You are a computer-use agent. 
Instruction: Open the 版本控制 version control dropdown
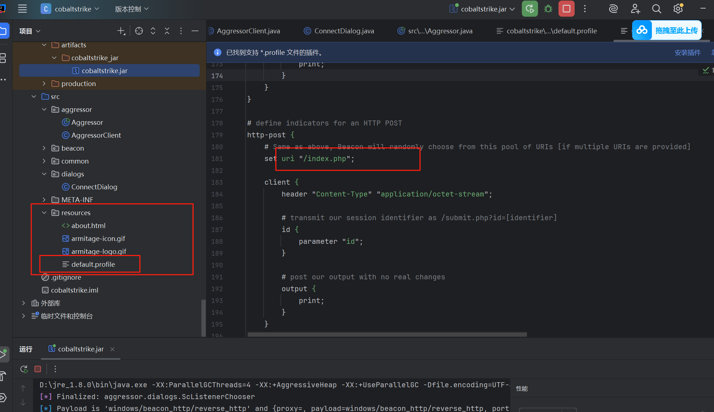(131, 9)
